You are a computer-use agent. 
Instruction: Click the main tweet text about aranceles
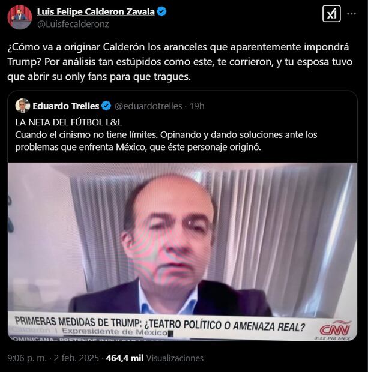[x=179, y=62]
